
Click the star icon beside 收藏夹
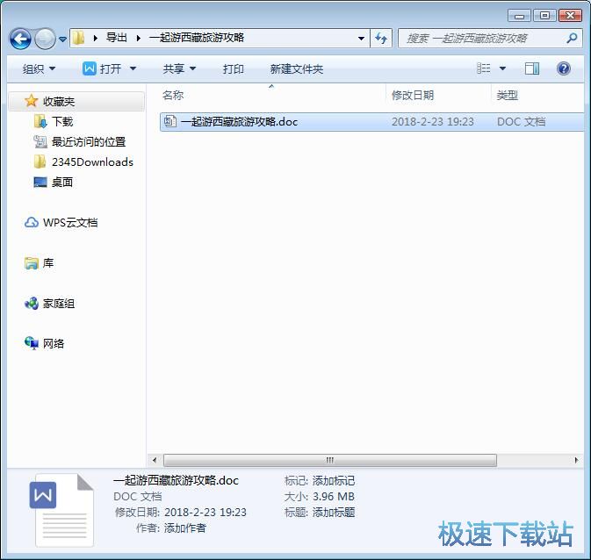[x=31, y=101]
